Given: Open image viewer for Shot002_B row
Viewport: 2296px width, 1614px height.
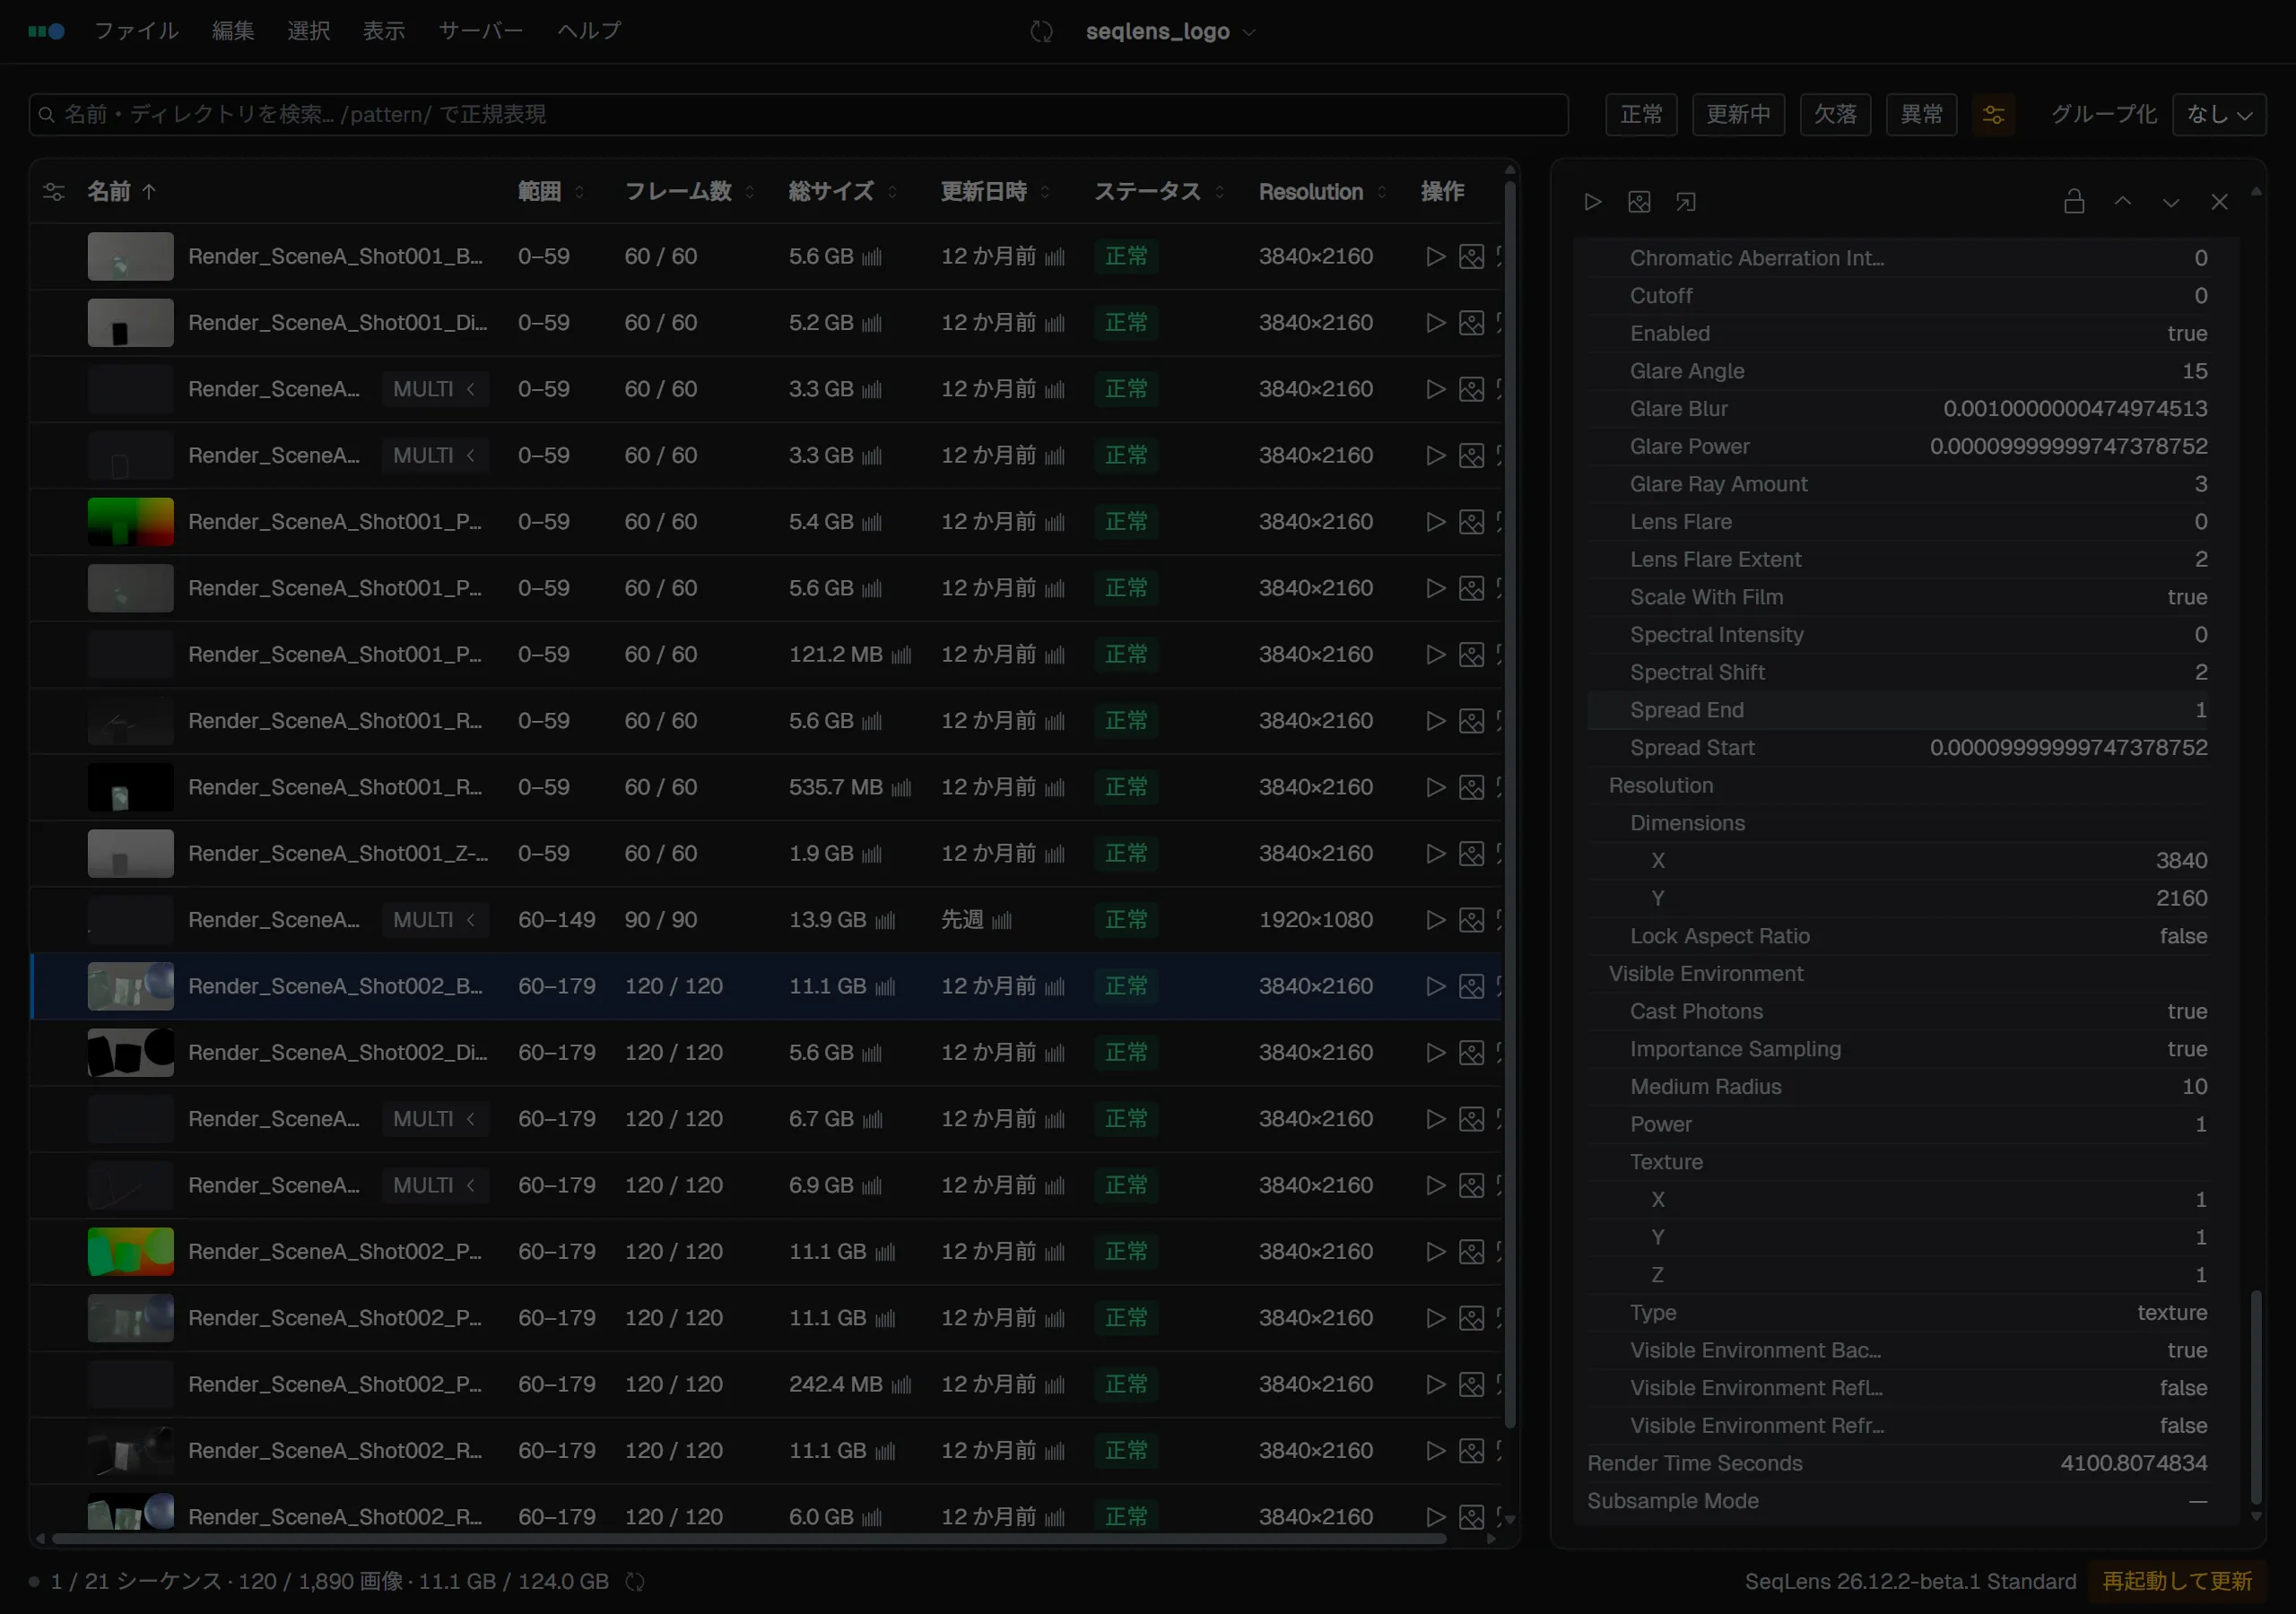Looking at the screenshot, I should (1471, 986).
